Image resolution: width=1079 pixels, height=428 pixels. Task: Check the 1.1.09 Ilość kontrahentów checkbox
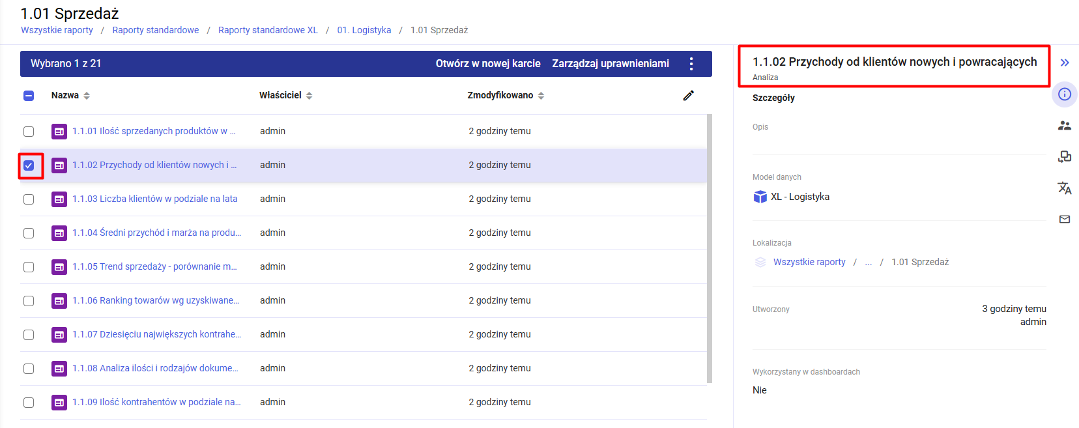coord(29,403)
